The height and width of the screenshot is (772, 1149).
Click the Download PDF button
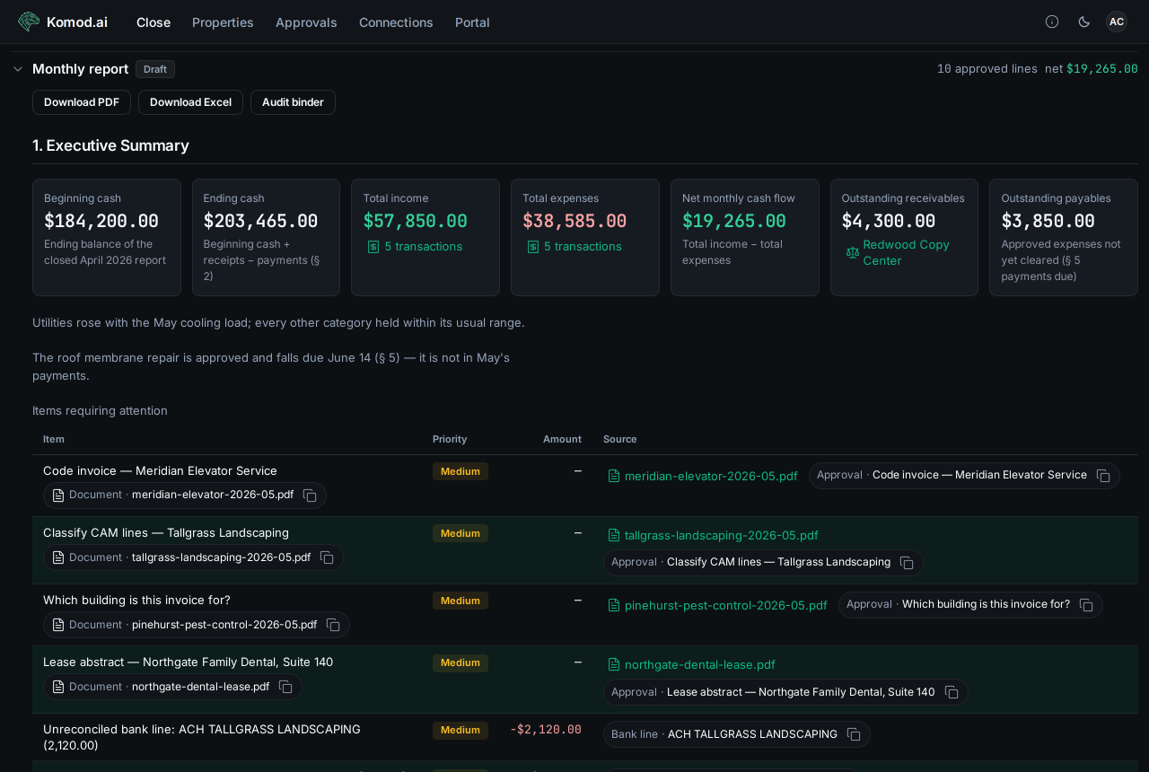coord(82,102)
